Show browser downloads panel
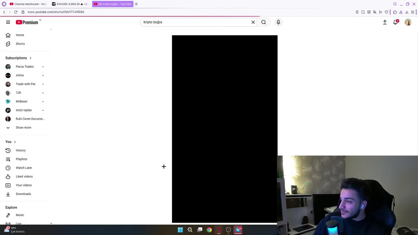Image resolution: width=418 pixels, height=235 pixels. 407,12
